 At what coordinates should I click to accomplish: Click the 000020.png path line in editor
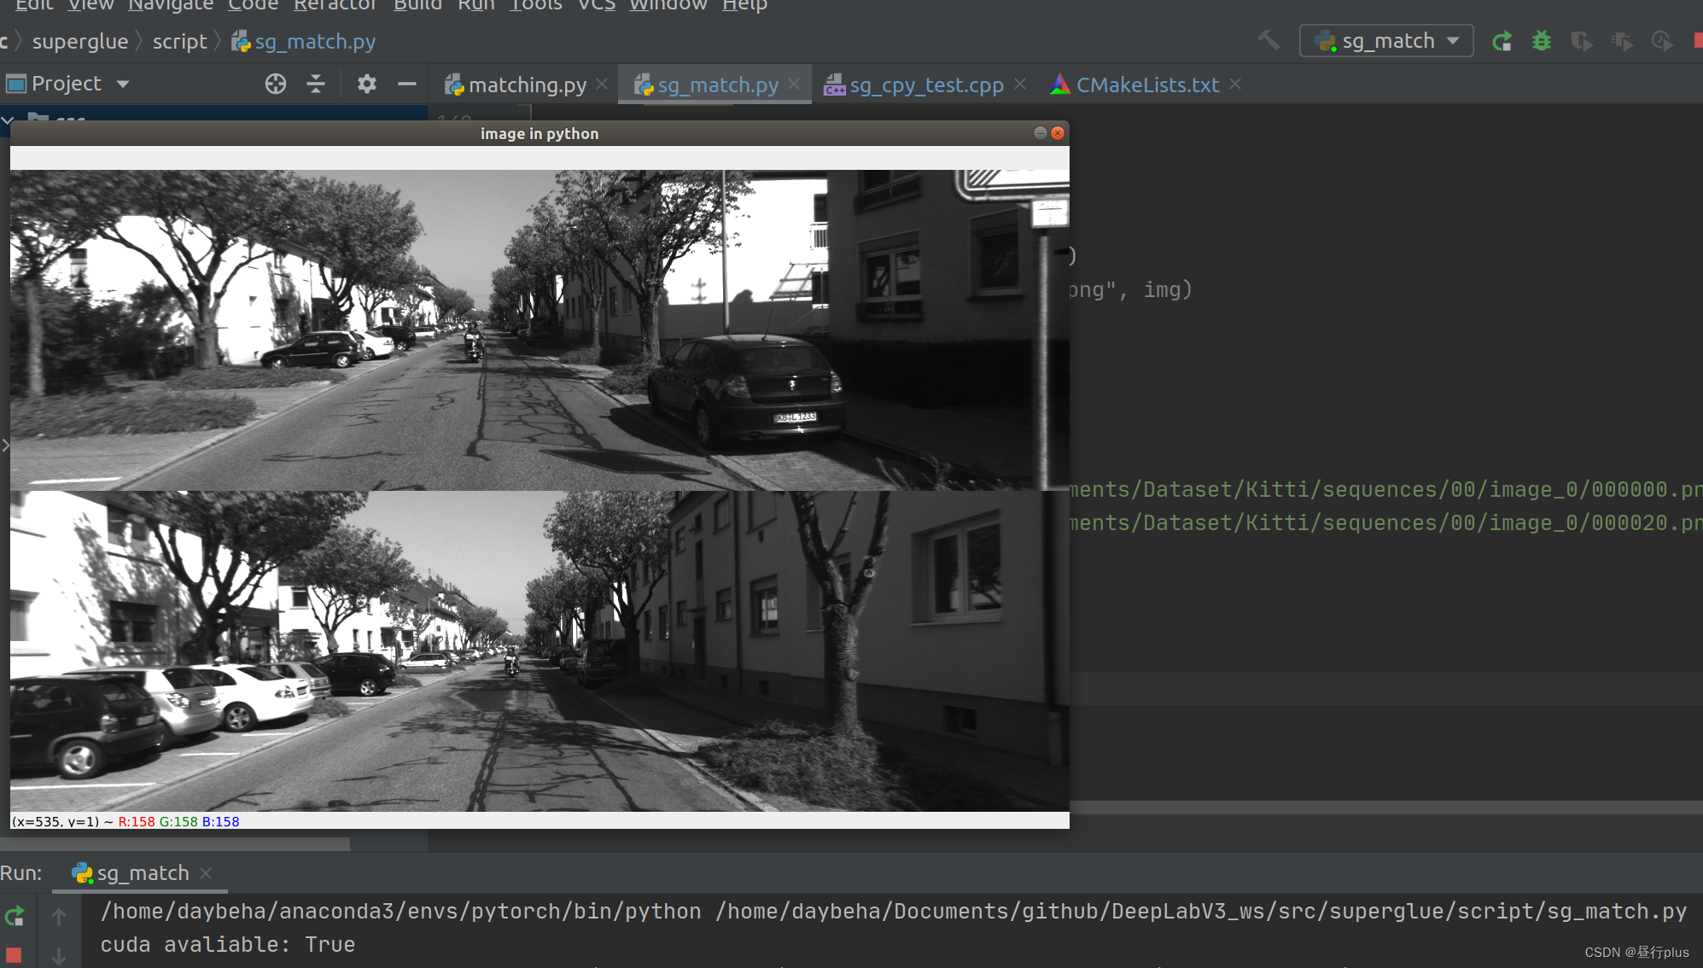tap(1386, 522)
